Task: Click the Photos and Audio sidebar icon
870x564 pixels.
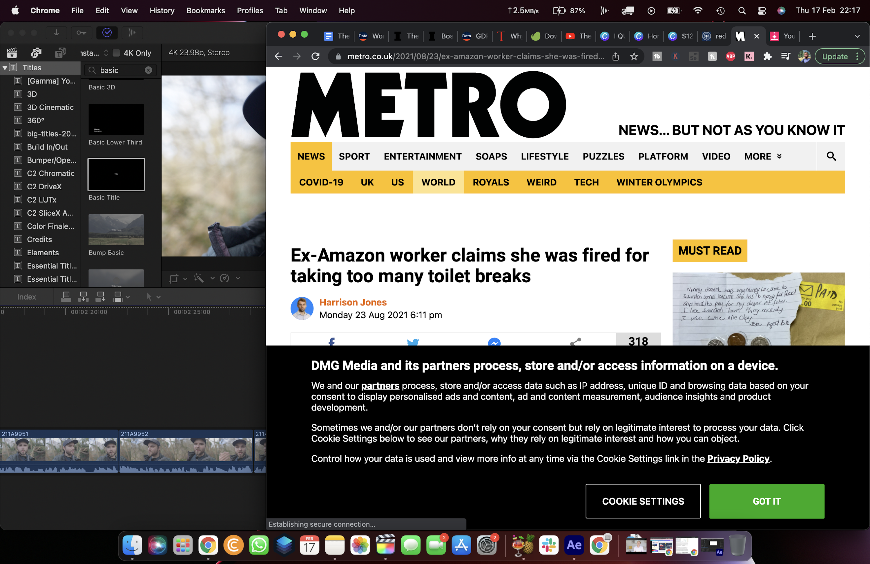Action: pos(36,53)
